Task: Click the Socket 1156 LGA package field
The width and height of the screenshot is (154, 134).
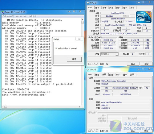Action: (118, 19)
